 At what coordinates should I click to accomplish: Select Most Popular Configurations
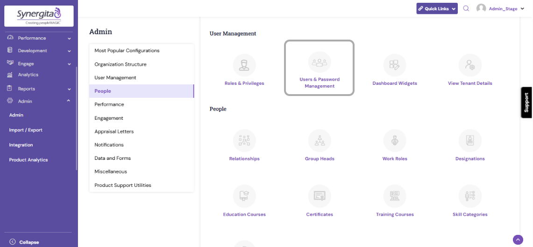(x=142, y=50)
